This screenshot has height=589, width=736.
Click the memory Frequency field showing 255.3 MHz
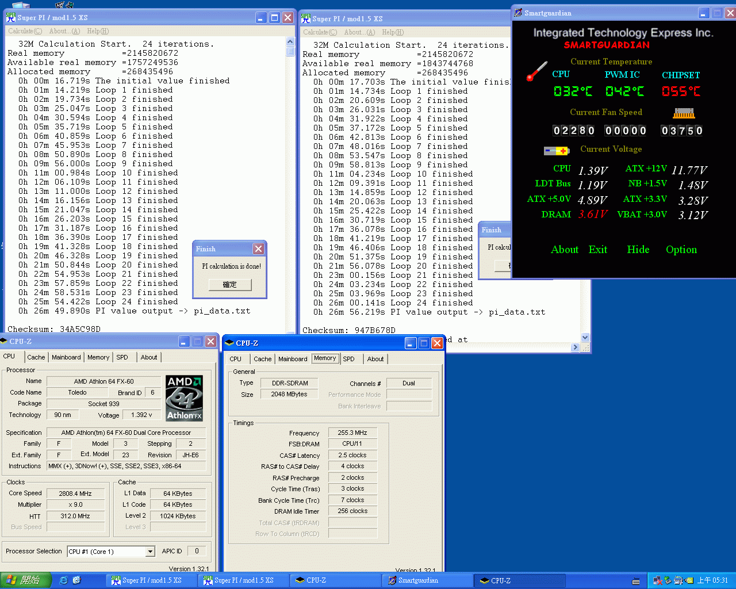click(352, 433)
